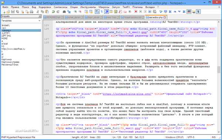
Task: Toggle Show all characters pilcrow icon
Action: tap(102, 12)
